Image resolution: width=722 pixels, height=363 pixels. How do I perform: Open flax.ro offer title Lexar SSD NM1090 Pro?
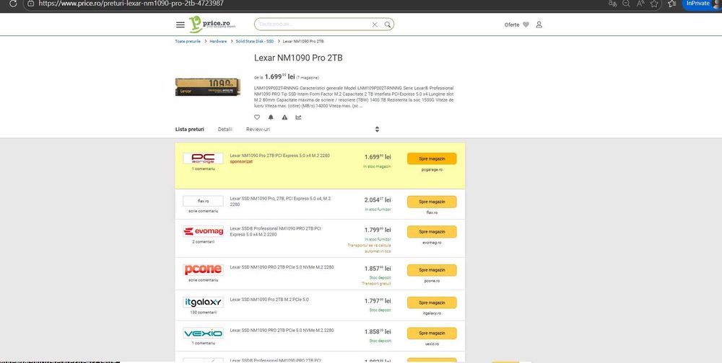coord(280,201)
